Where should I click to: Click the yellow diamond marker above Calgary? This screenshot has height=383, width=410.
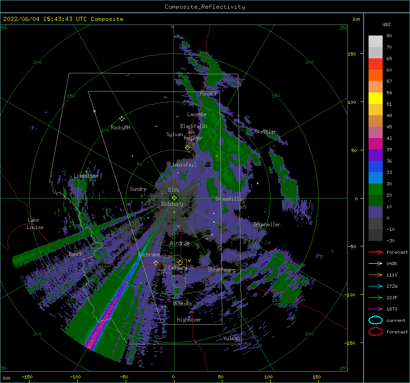180,262
